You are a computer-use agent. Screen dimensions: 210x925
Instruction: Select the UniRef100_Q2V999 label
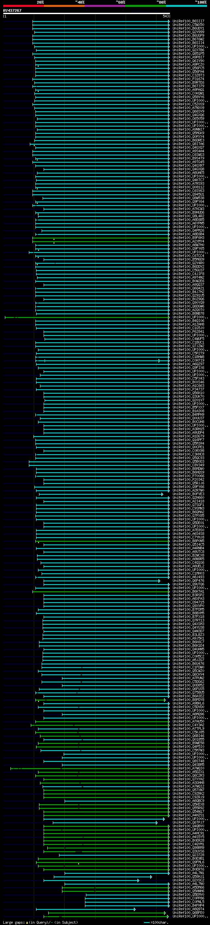[x=188, y=32]
